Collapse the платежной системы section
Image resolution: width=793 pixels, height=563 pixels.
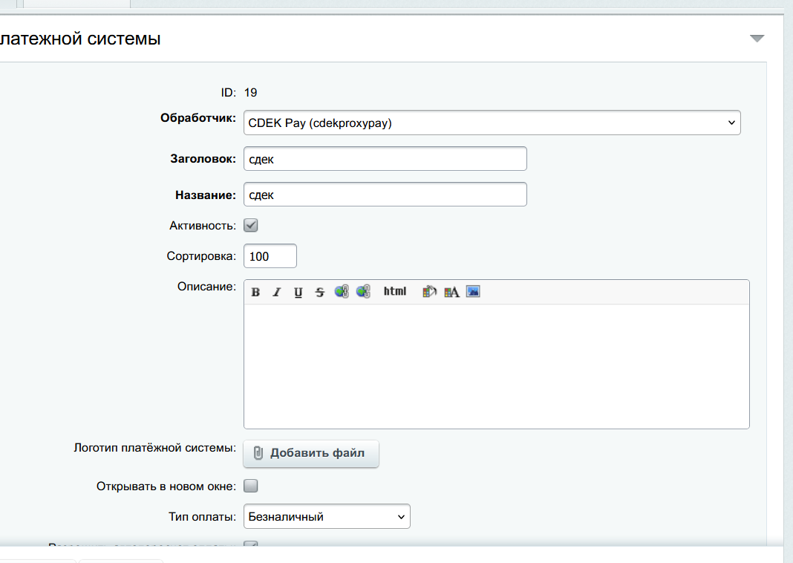point(757,39)
